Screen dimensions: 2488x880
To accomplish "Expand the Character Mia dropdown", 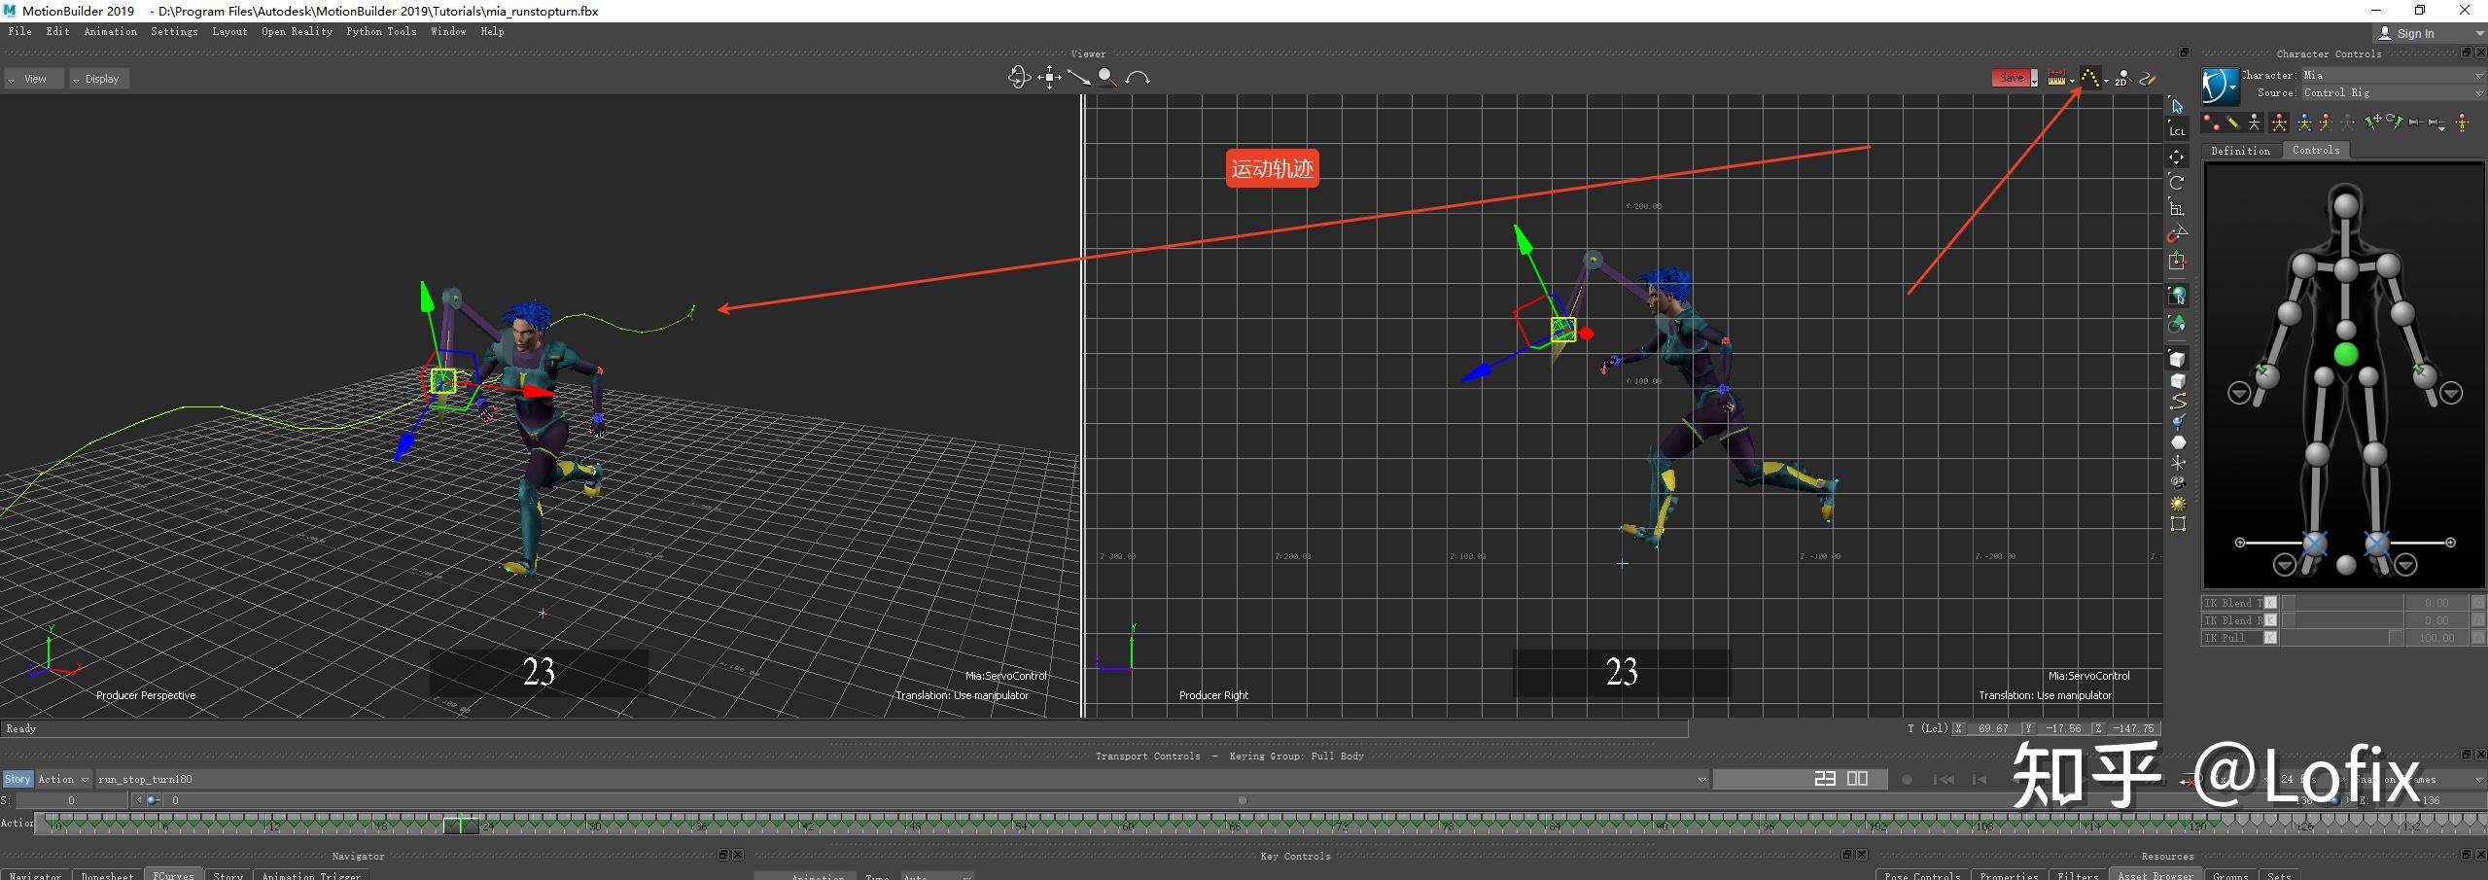I will pos(2393,75).
